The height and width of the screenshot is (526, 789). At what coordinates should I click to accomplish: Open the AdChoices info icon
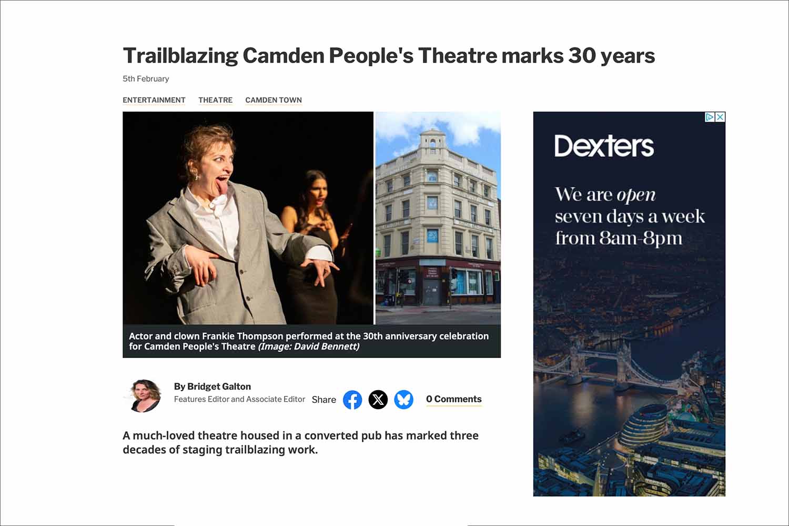coord(710,117)
